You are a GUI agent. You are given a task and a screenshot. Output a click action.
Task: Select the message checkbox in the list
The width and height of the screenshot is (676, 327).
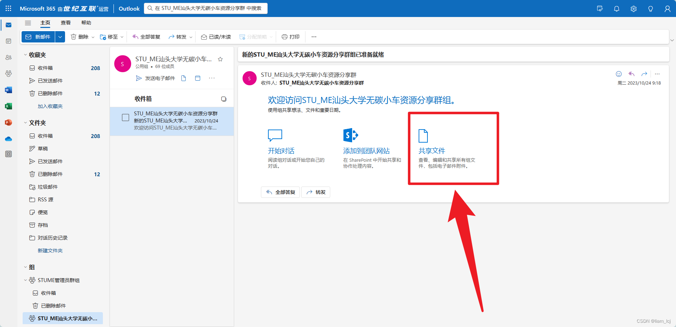click(126, 117)
